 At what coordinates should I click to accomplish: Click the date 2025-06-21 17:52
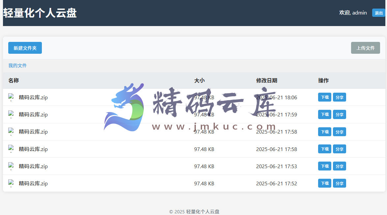pyautogui.click(x=277, y=184)
